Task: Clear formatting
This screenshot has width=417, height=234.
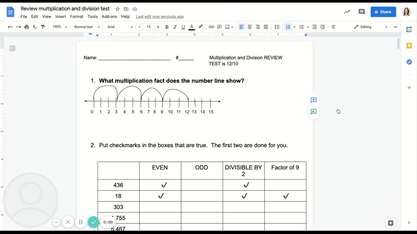Action: [333, 27]
